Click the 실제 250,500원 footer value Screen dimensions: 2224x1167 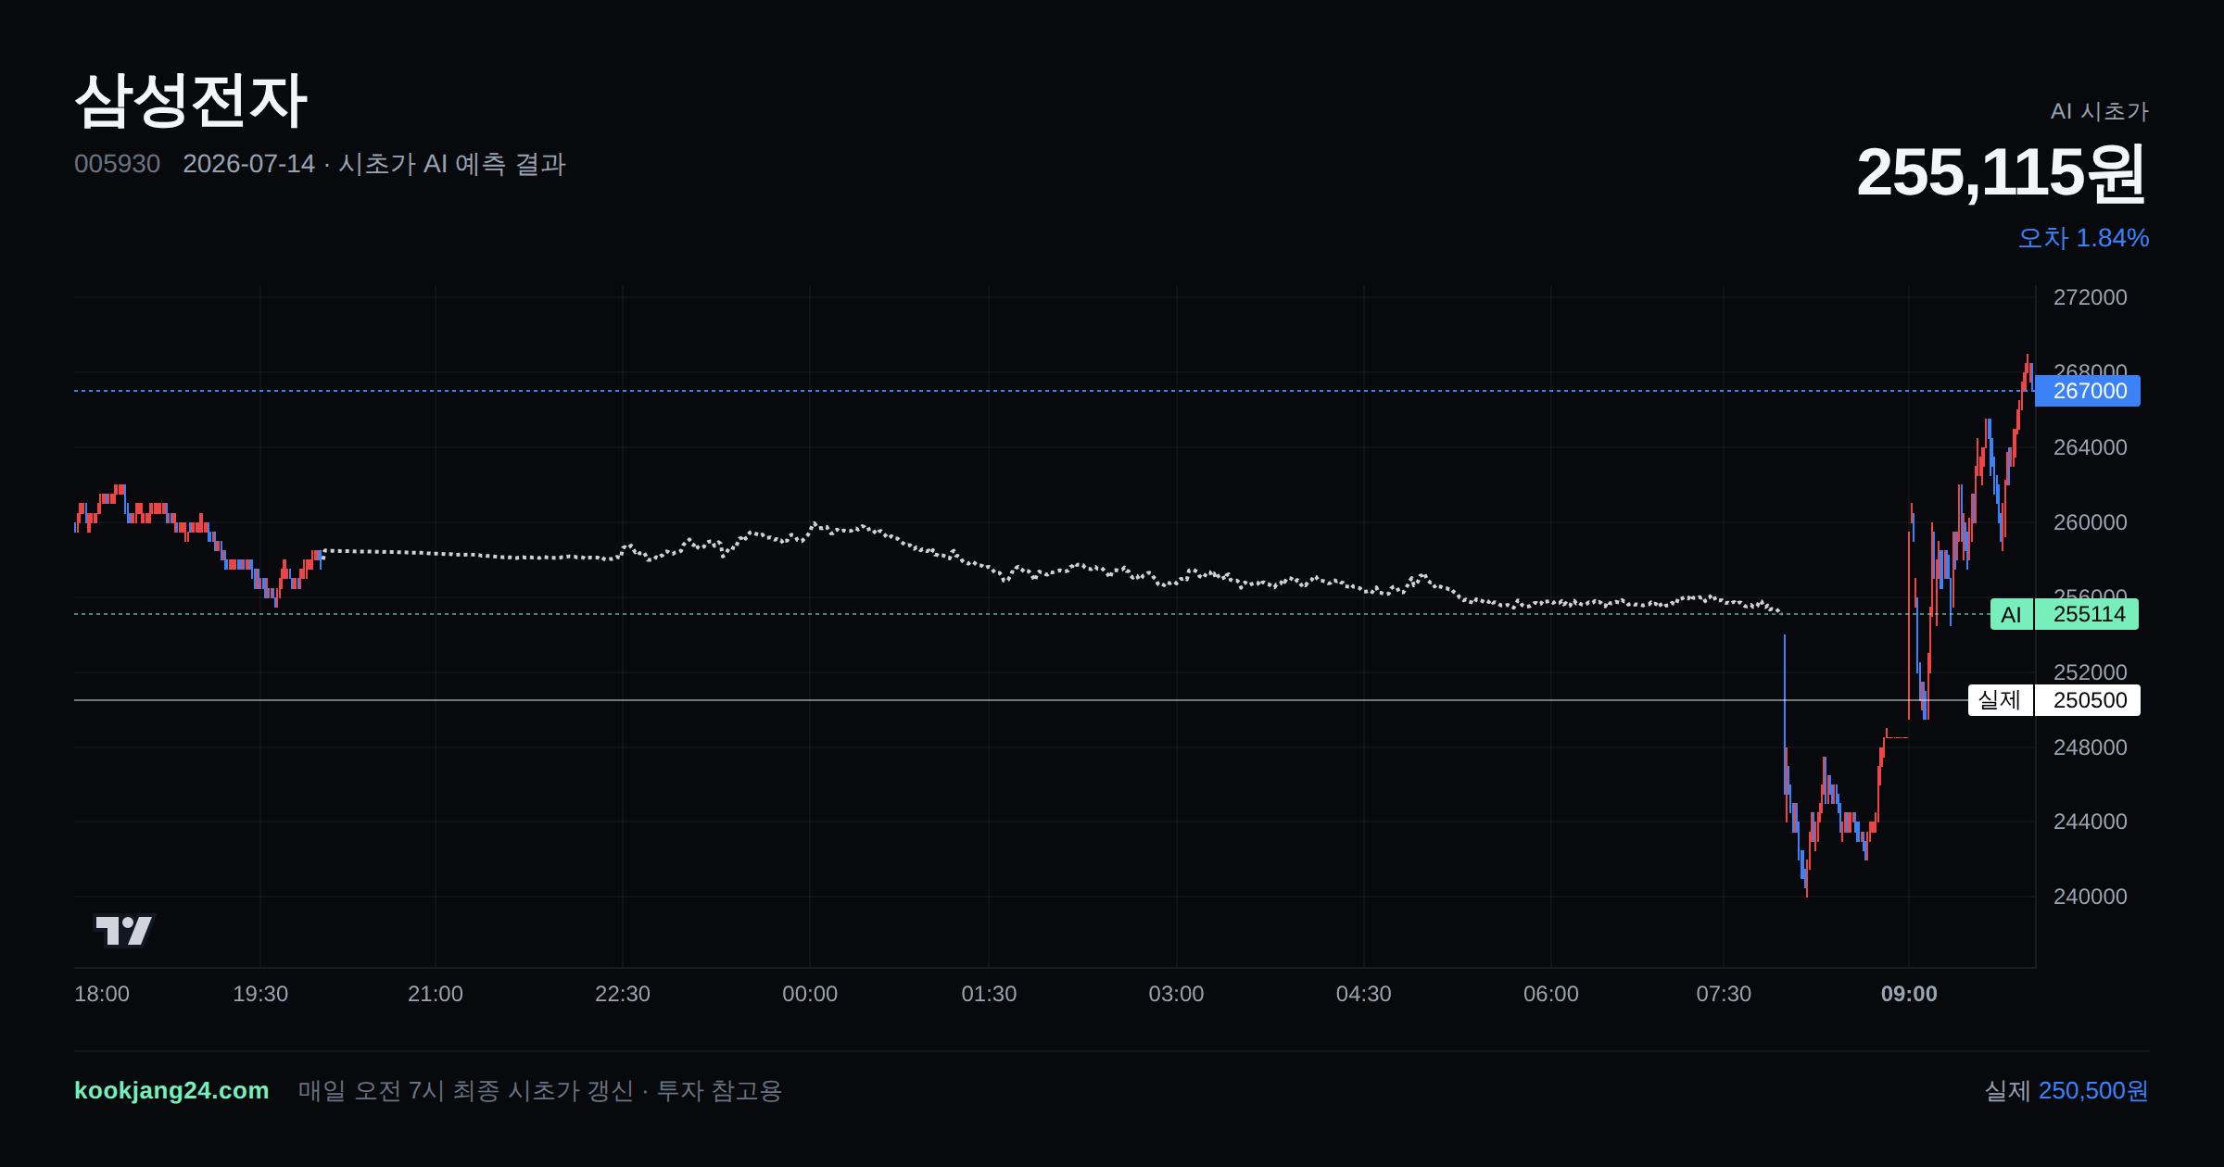coord(2066,1090)
